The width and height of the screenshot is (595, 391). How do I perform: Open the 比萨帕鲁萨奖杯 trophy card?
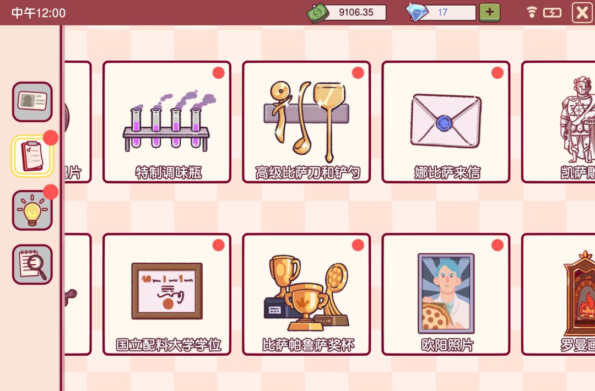click(307, 294)
